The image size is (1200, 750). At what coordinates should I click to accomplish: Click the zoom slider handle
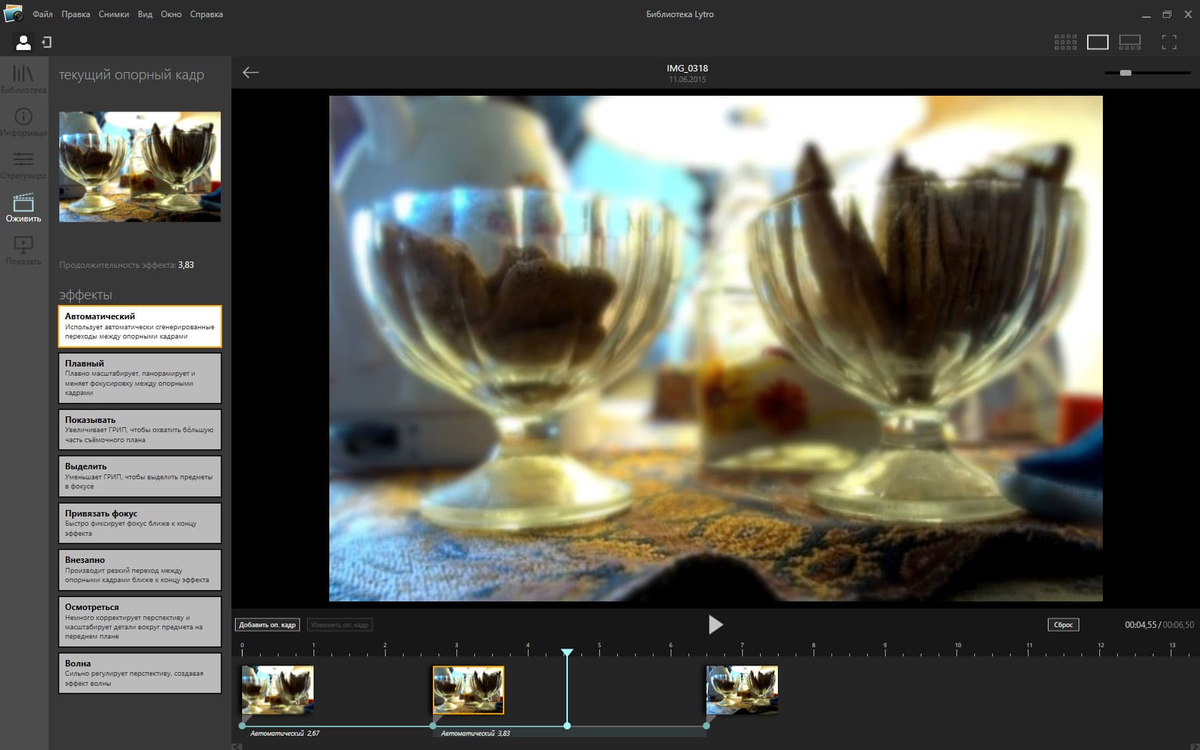(x=1126, y=73)
